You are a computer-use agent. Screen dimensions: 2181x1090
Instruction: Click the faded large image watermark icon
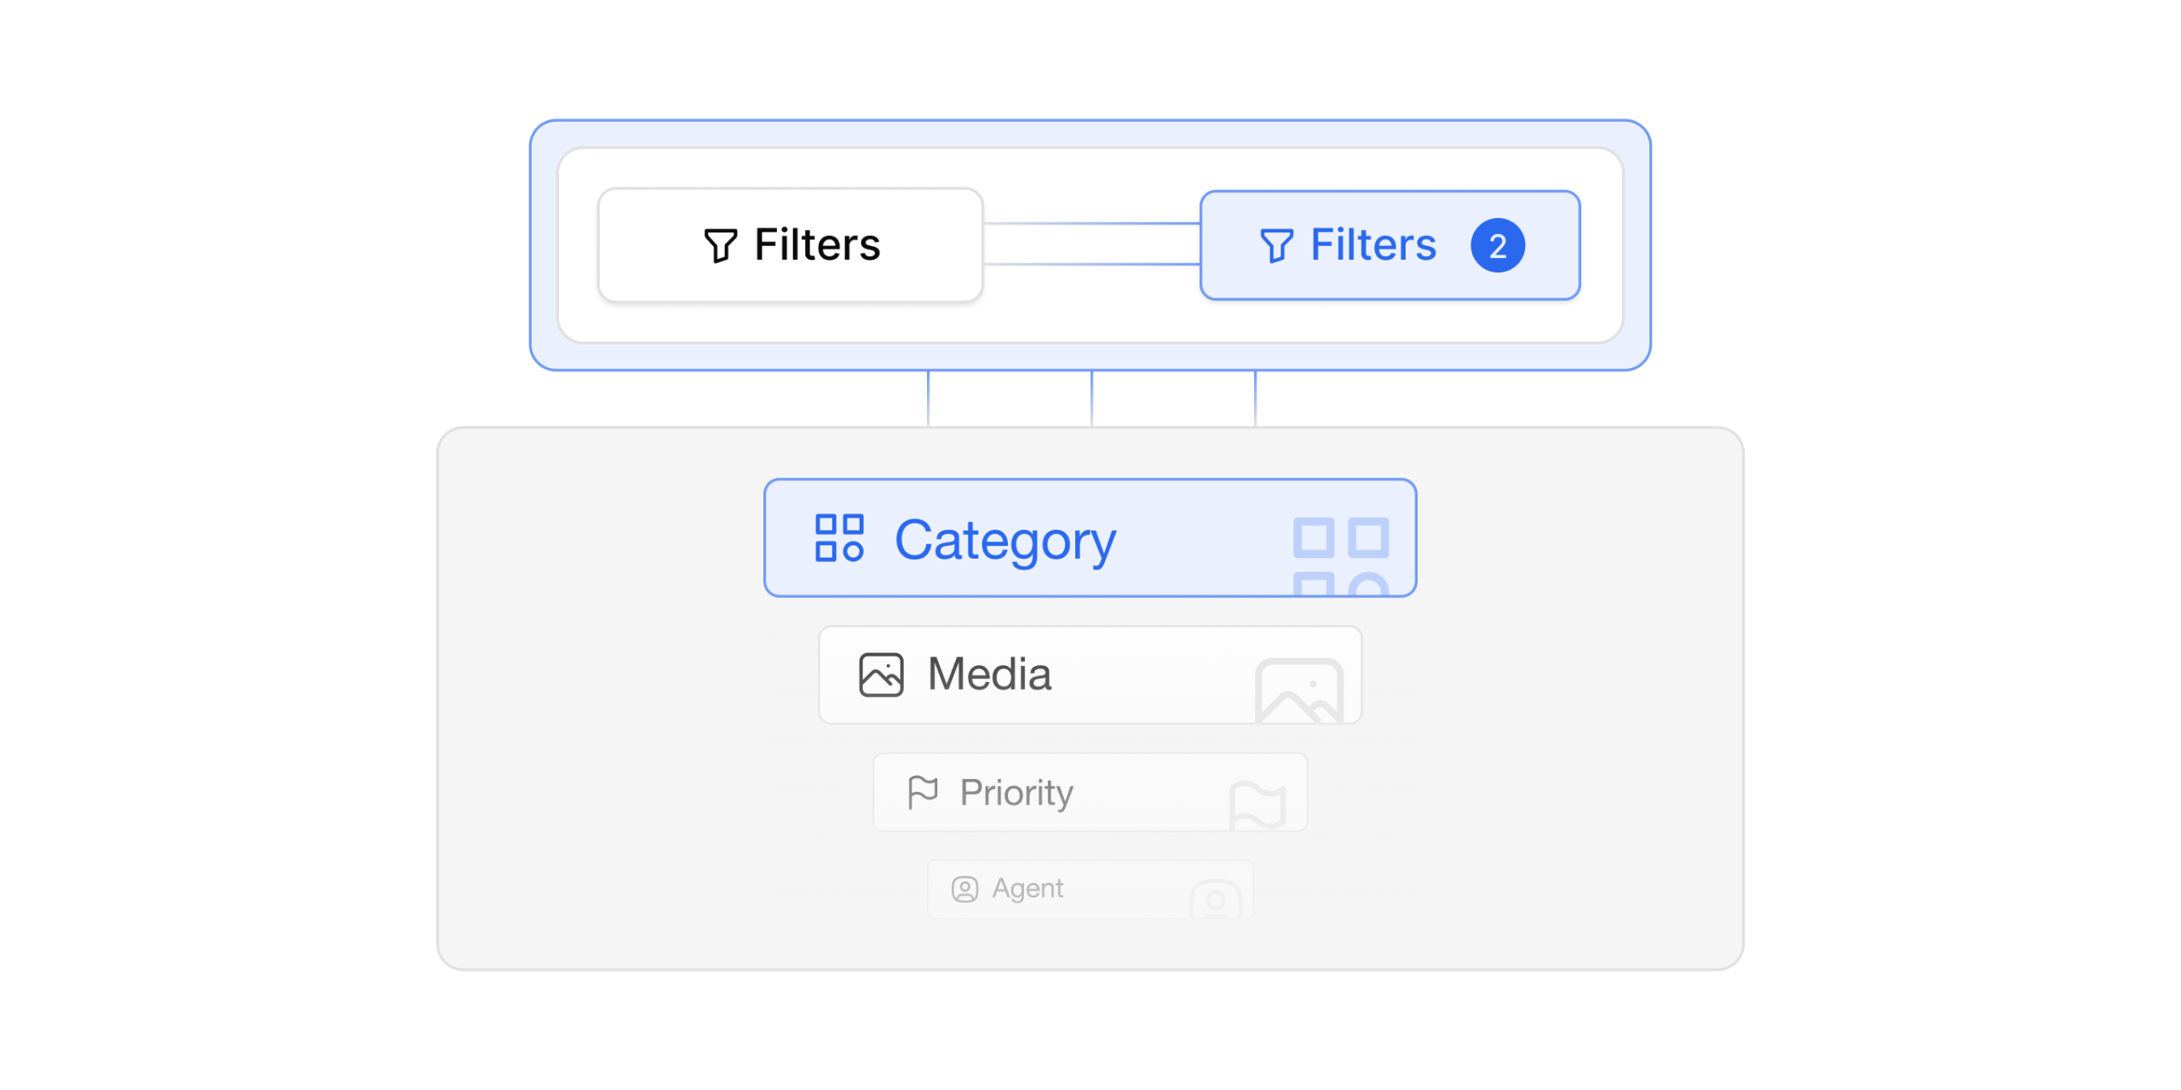pos(1299,691)
